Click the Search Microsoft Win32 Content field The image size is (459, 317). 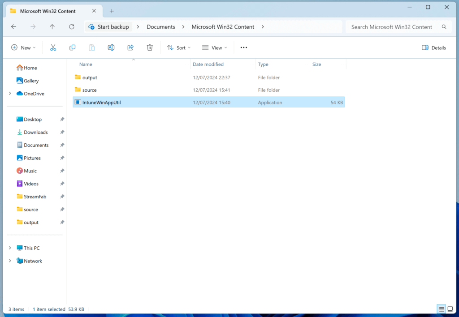(391, 27)
